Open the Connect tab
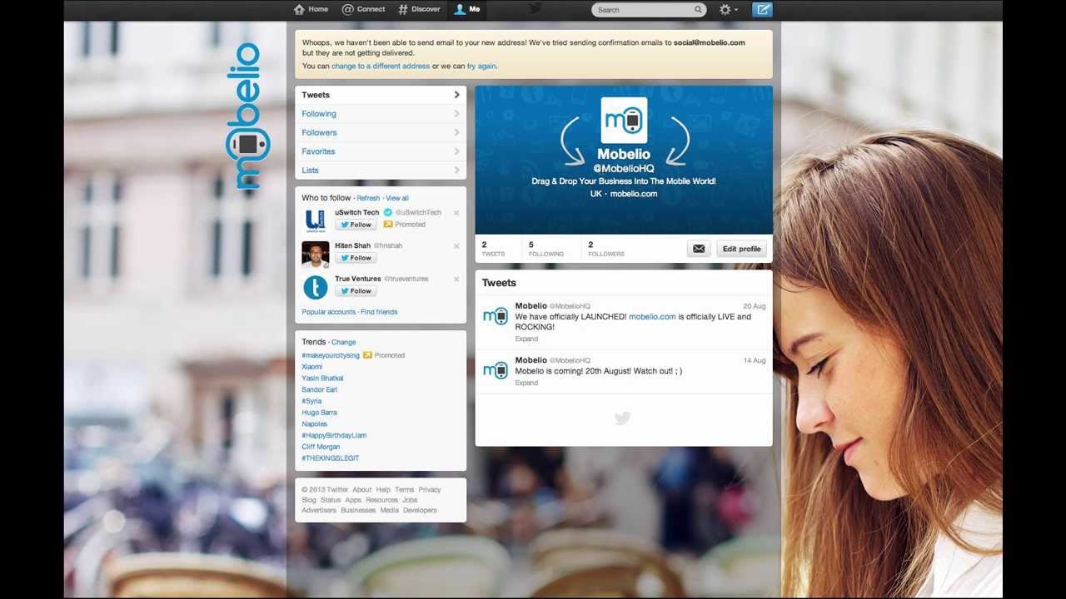The width and height of the screenshot is (1066, 599). [x=363, y=9]
